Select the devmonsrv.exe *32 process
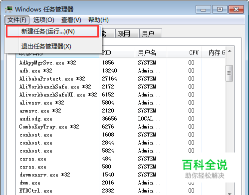The width and height of the screenshot is (249, 195). coord(45,174)
